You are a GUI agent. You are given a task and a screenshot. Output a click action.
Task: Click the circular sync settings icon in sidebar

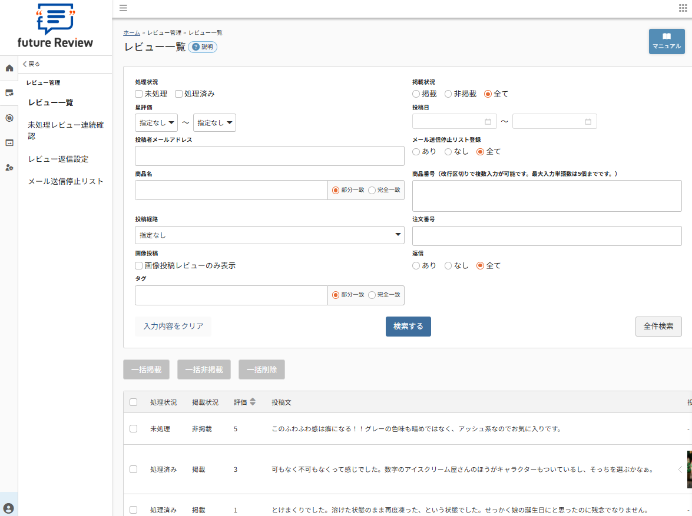tap(9, 117)
